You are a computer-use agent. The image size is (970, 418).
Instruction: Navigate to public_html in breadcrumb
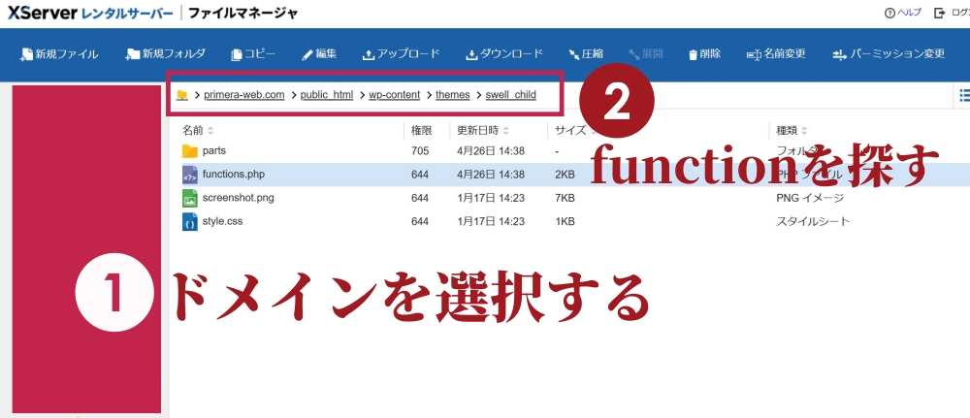pos(327,95)
